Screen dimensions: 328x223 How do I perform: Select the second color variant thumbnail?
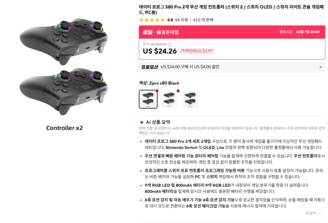pyautogui.click(x=169, y=99)
